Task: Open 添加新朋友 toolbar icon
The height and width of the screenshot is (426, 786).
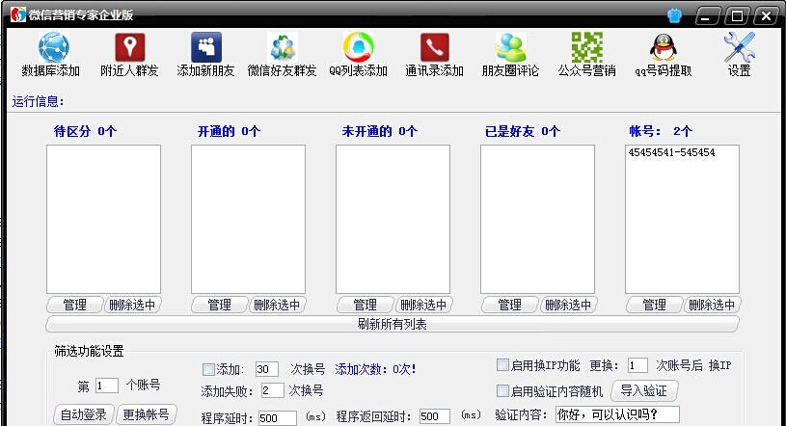Action: [206, 47]
